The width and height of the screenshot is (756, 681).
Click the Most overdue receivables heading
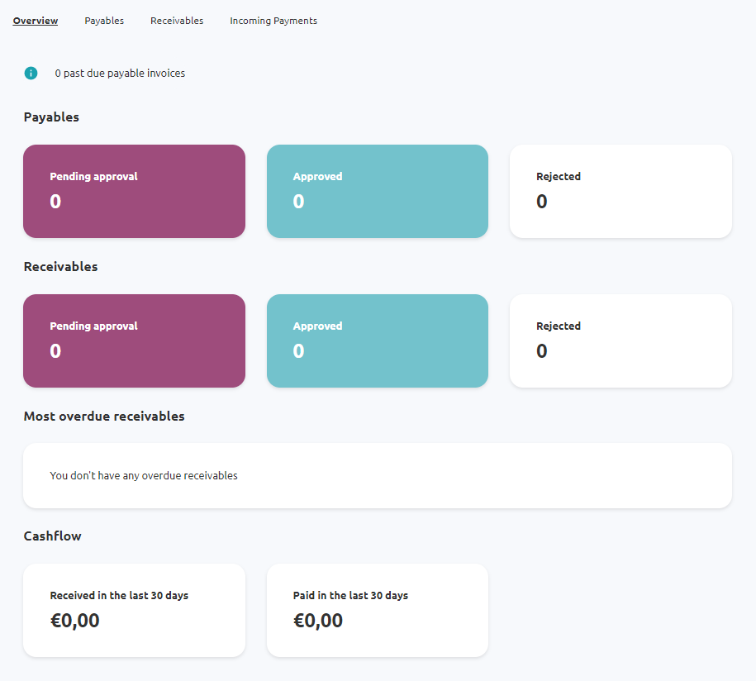(104, 417)
